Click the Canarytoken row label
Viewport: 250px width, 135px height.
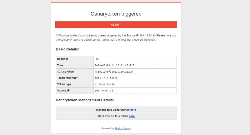pos(65,72)
